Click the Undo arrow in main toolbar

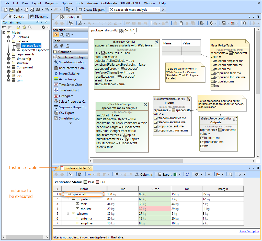coord(47,10)
